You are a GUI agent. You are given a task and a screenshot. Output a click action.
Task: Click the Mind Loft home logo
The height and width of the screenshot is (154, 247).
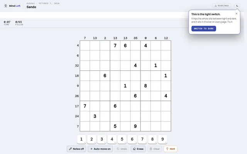(6, 6)
